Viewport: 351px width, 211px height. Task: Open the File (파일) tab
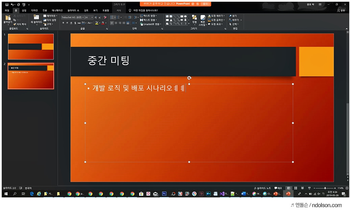point(7,10)
